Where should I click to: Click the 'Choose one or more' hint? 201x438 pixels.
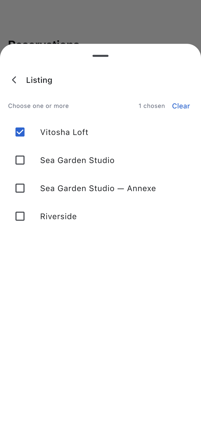click(x=38, y=106)
